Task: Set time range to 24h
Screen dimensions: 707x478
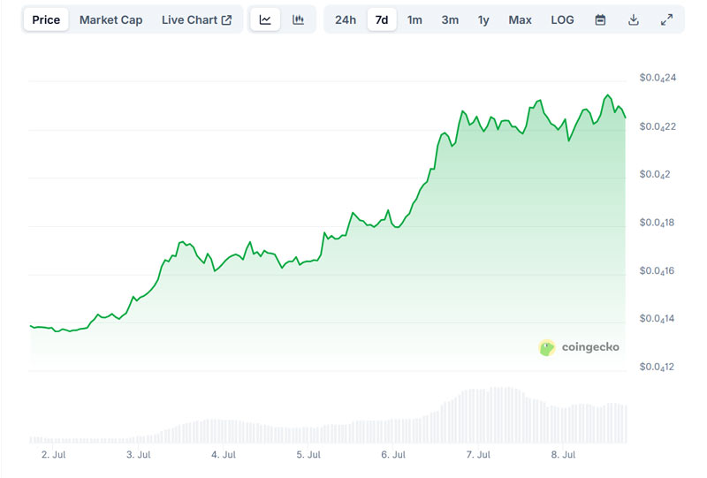Action: [x=346, y=19]
